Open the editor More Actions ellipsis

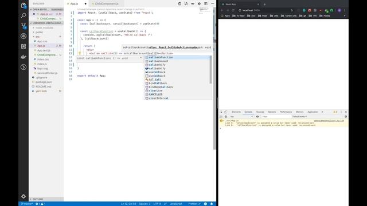tap(212, 4)
